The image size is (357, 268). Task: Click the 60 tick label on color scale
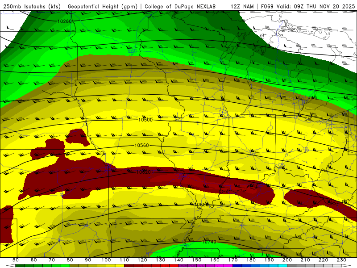pyautogui.click(x=34, y=260)
